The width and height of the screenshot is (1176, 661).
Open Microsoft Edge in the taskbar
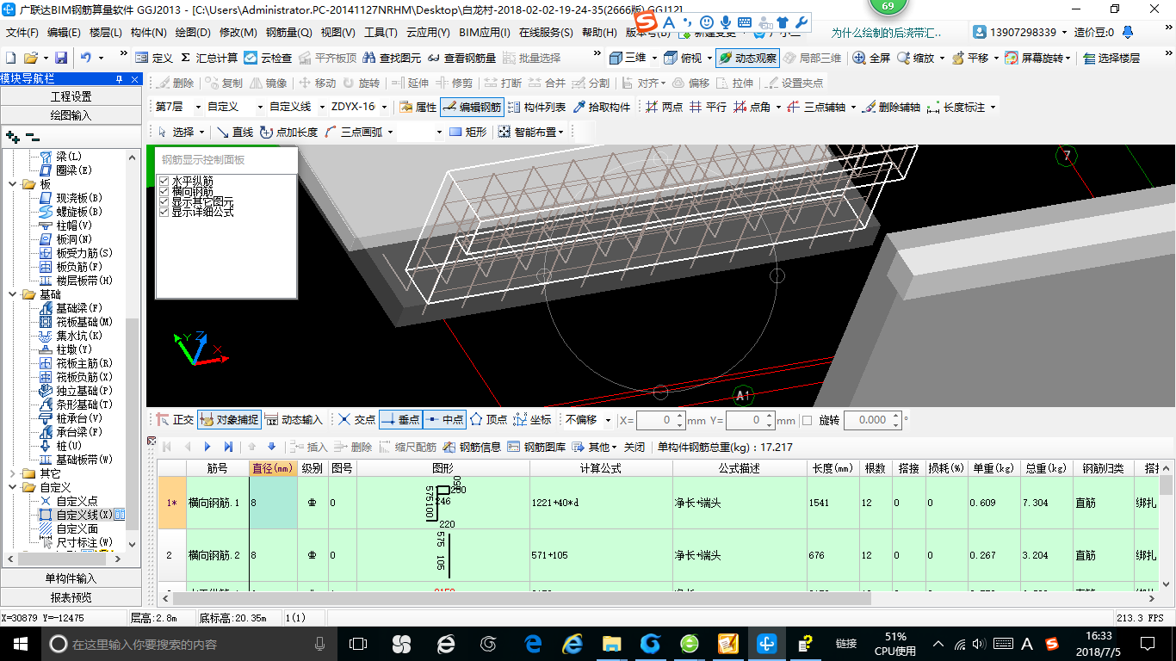[533, 643]
